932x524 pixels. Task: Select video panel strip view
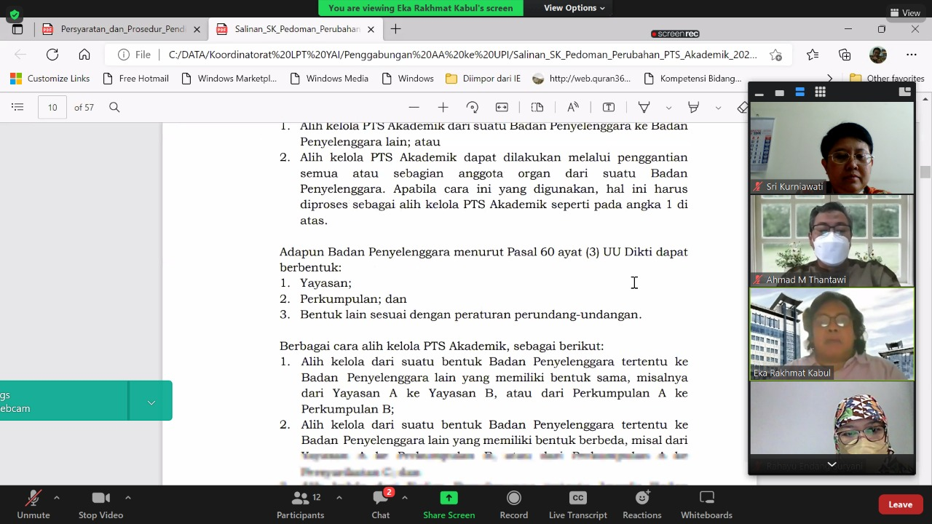click(x=799, y=92)
